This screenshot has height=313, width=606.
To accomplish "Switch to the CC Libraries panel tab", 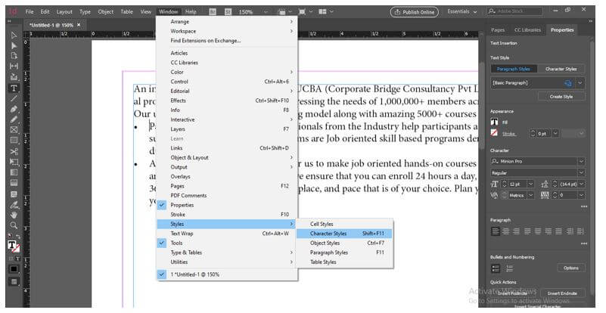I will [527, 29].
